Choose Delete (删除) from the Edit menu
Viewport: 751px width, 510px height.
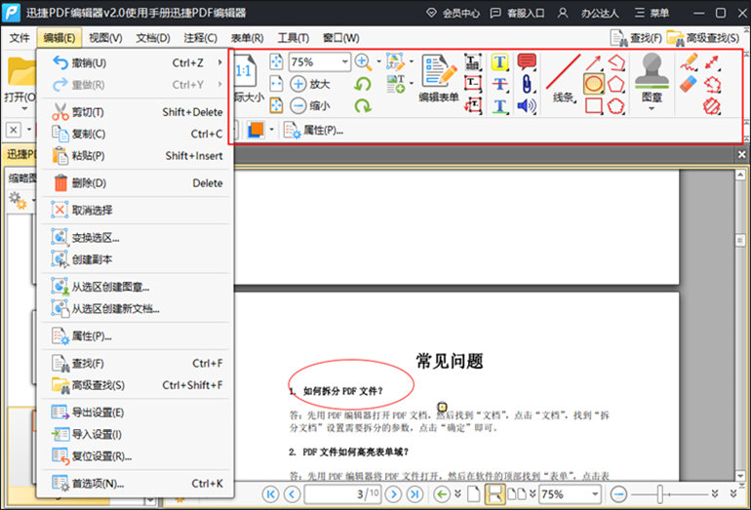(137, 182)
